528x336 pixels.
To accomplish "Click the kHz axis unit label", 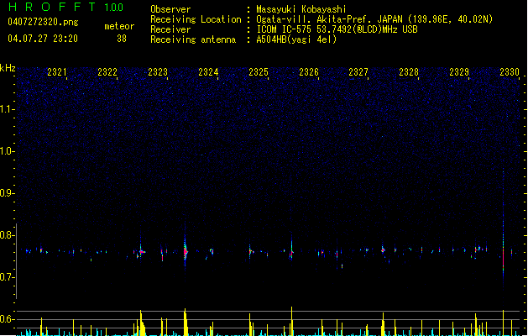I will point(8,68).
